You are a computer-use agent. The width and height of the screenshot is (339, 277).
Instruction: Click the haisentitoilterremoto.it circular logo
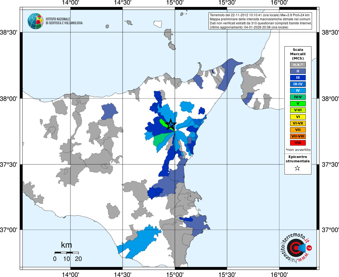click(295, 248)
